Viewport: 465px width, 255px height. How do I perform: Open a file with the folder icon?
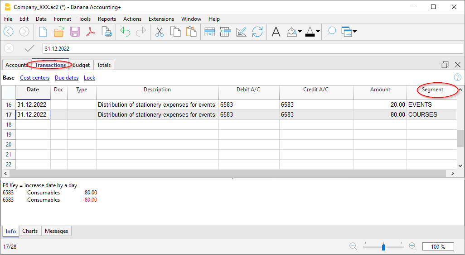(x=59, y=32)
